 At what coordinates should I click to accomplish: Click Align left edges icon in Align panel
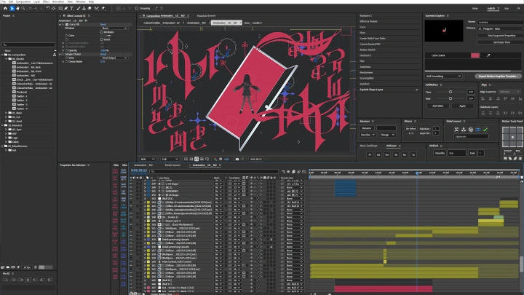483,98
